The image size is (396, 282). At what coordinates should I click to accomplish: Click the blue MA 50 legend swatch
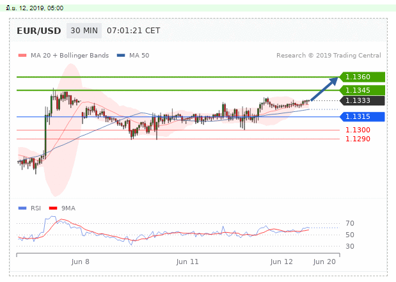click(x=121, y=55)
